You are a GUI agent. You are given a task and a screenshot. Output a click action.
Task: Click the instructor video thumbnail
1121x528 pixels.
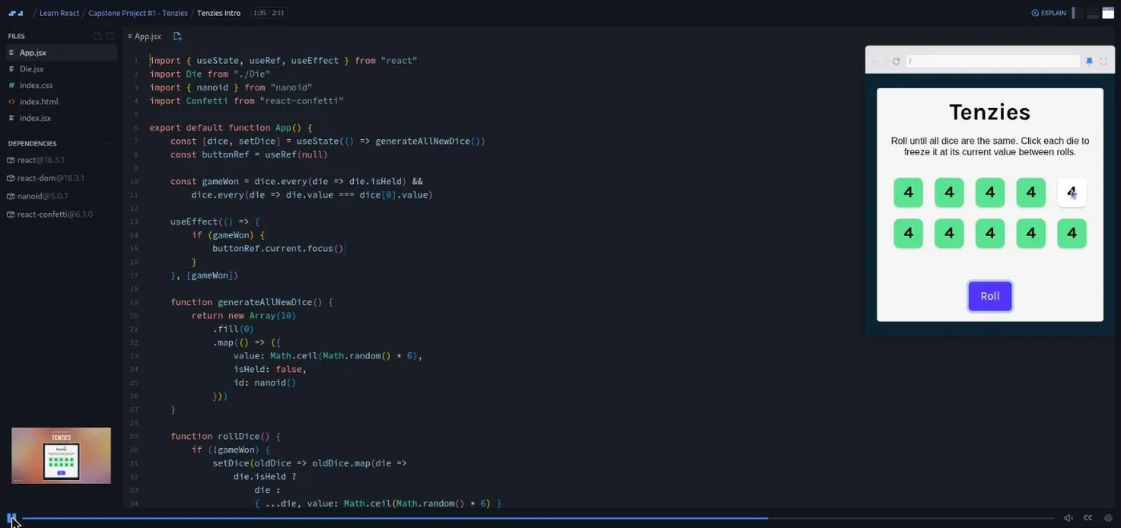click(61, 455)
